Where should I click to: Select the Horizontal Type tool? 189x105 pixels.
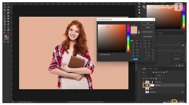tap(5, 27)
